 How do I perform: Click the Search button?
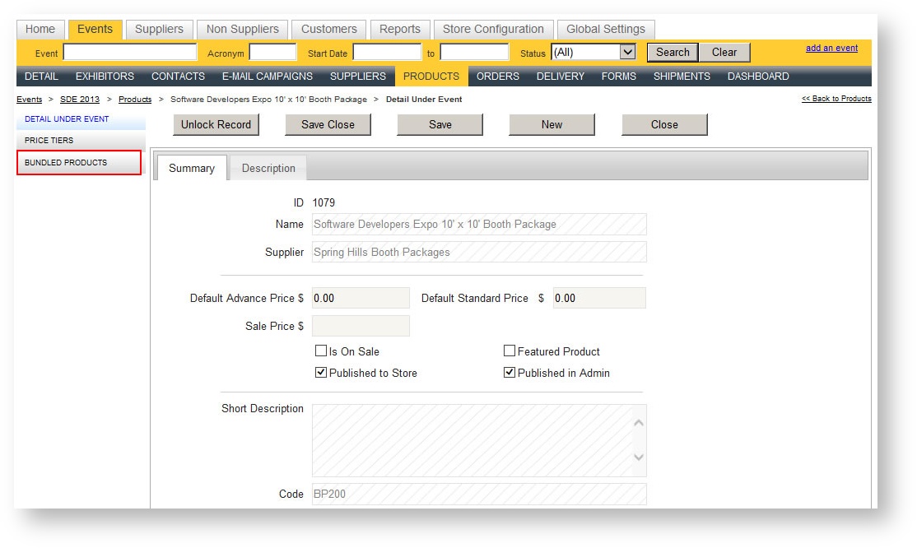coord(673,52)
